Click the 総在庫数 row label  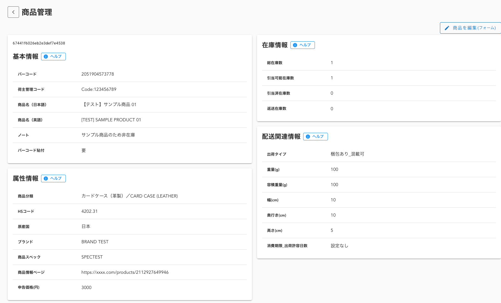coord(275,63)
